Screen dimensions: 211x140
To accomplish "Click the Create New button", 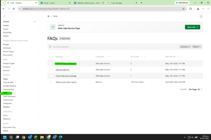I will tap(65, 39).
